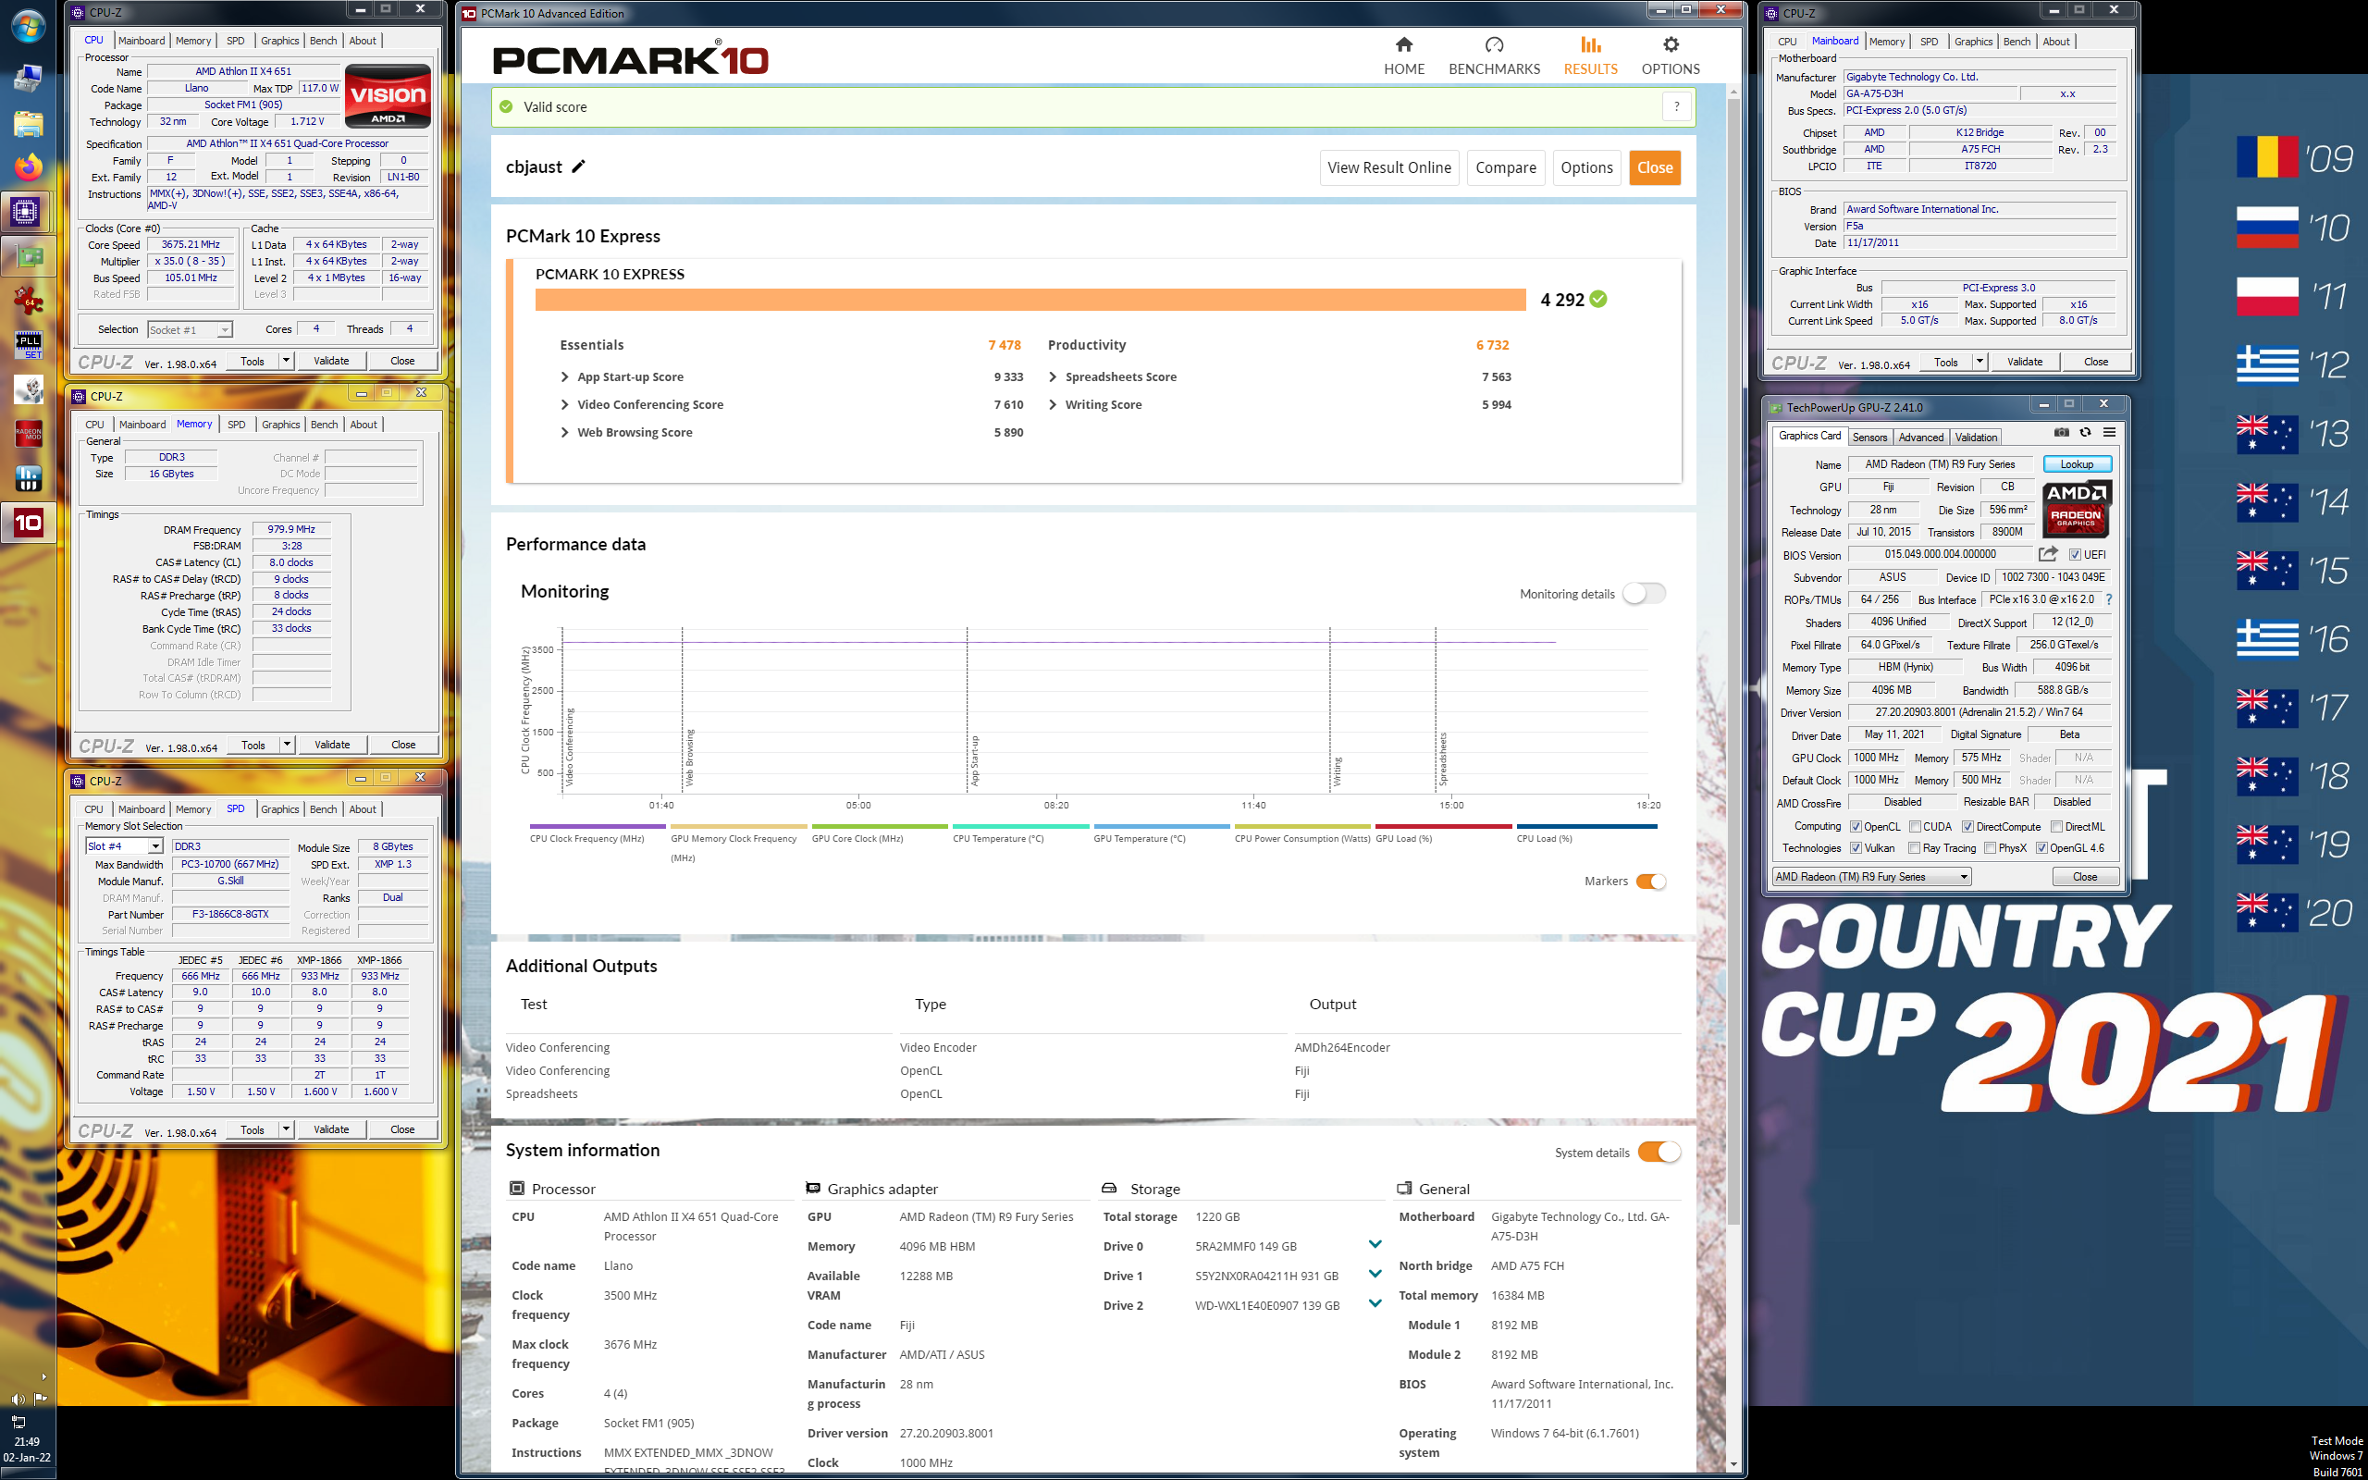
Task: Click the valid score help question mark
Action: (1676, 106)
